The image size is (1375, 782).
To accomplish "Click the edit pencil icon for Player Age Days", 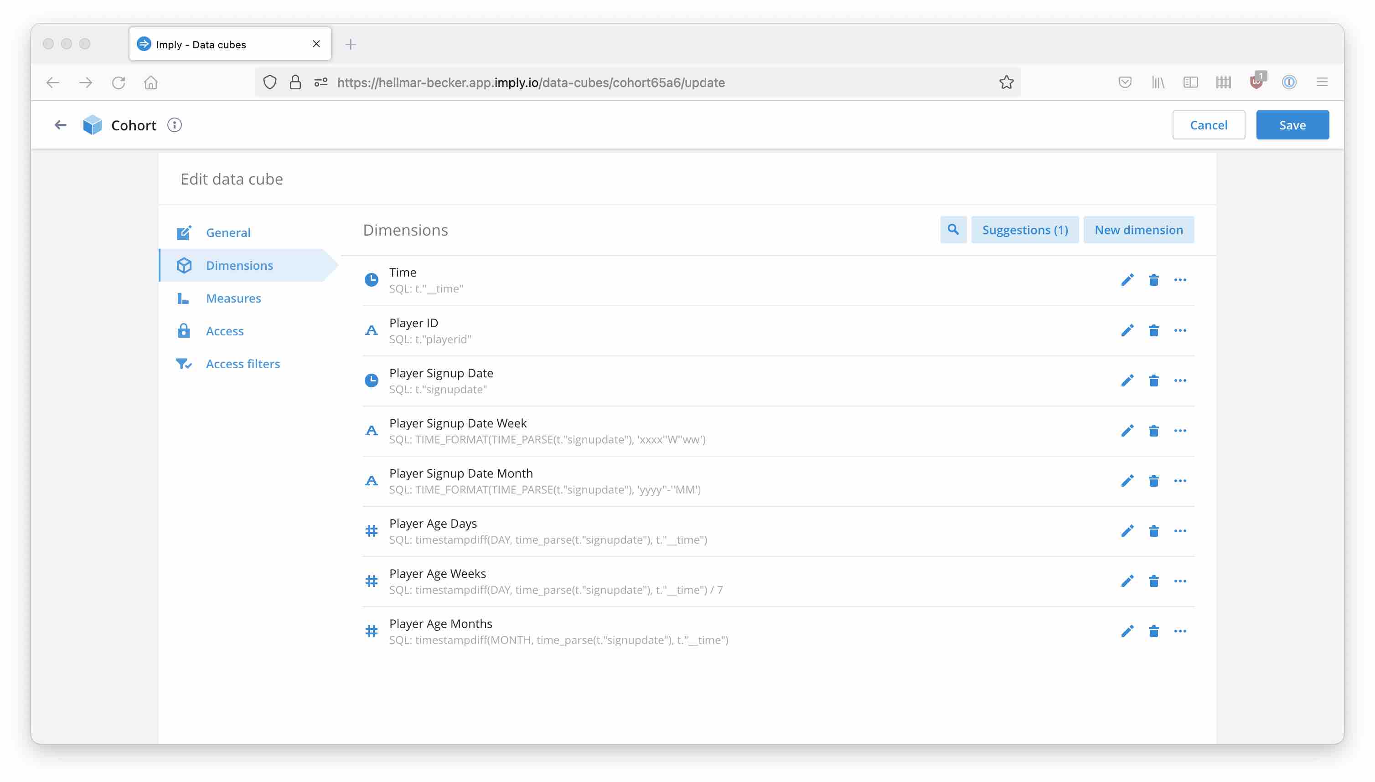I will (x=1127, y=531).
